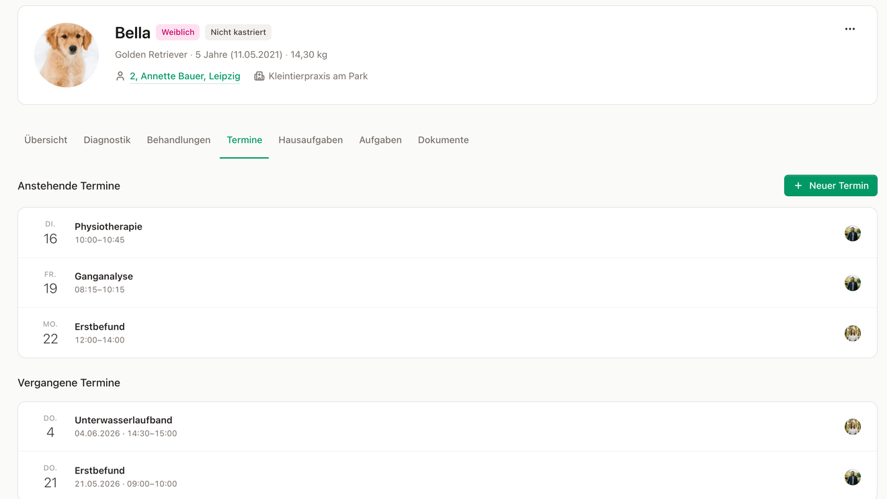The height and width of the screenshot is (499, 887).
Task: Click therapist avatar on upcoming Erstbefund row
Action: (x=853, y=333)
